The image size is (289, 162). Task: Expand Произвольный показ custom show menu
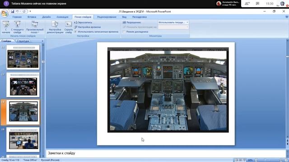[35, 27]
